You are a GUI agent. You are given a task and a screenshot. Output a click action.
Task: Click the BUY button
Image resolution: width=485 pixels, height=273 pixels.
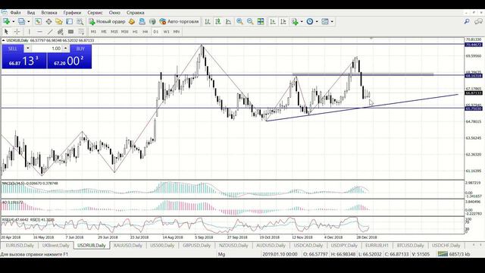click(x=80, y=49)
